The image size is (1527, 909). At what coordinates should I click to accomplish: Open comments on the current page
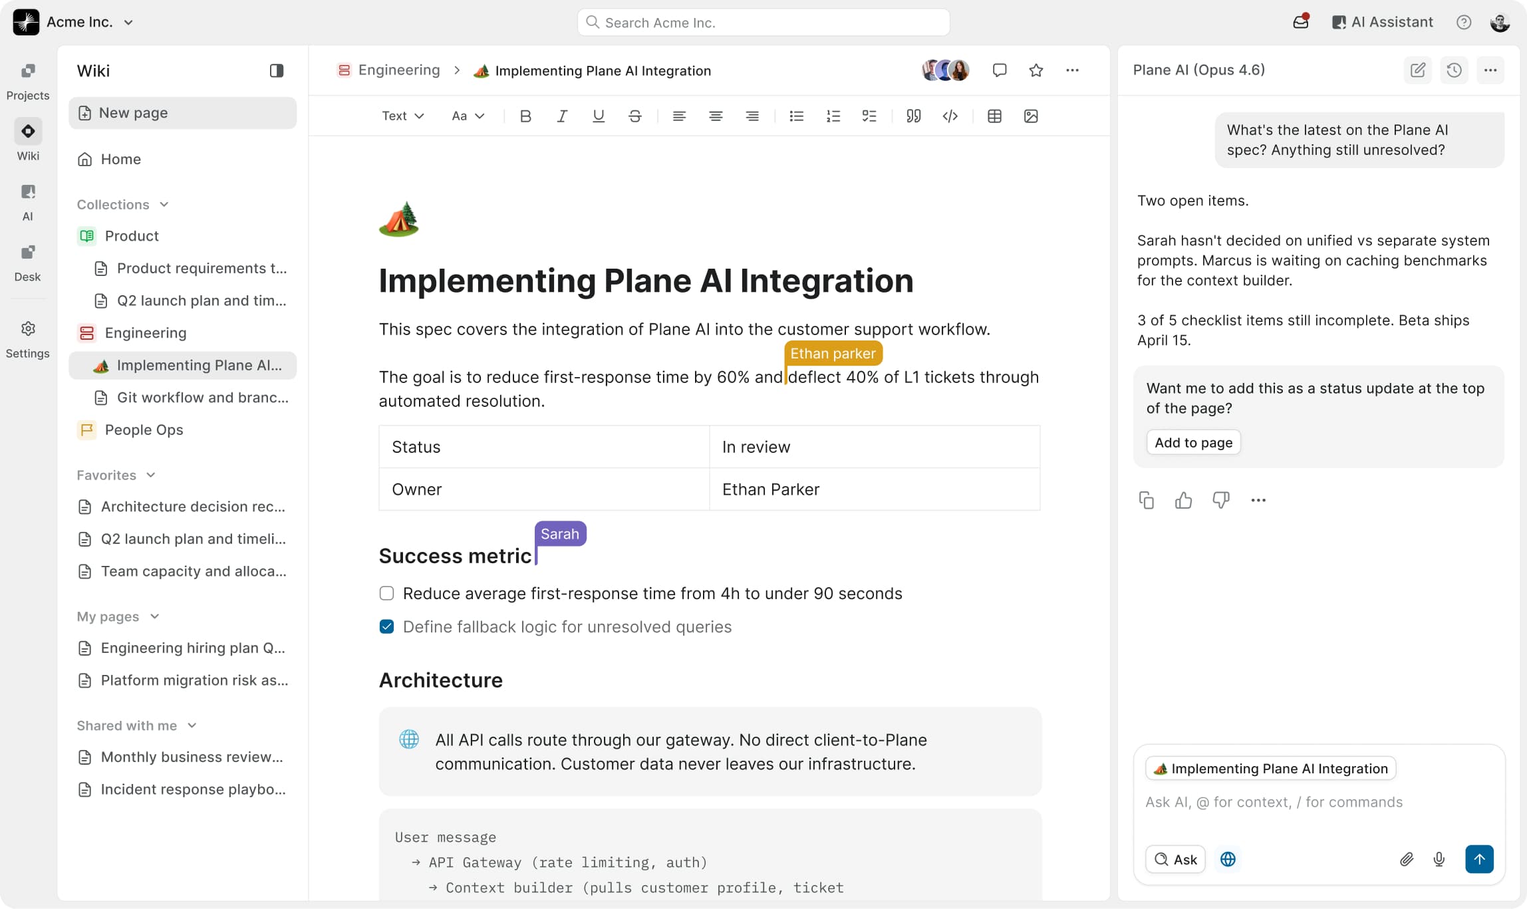[x=1000, y=70]
